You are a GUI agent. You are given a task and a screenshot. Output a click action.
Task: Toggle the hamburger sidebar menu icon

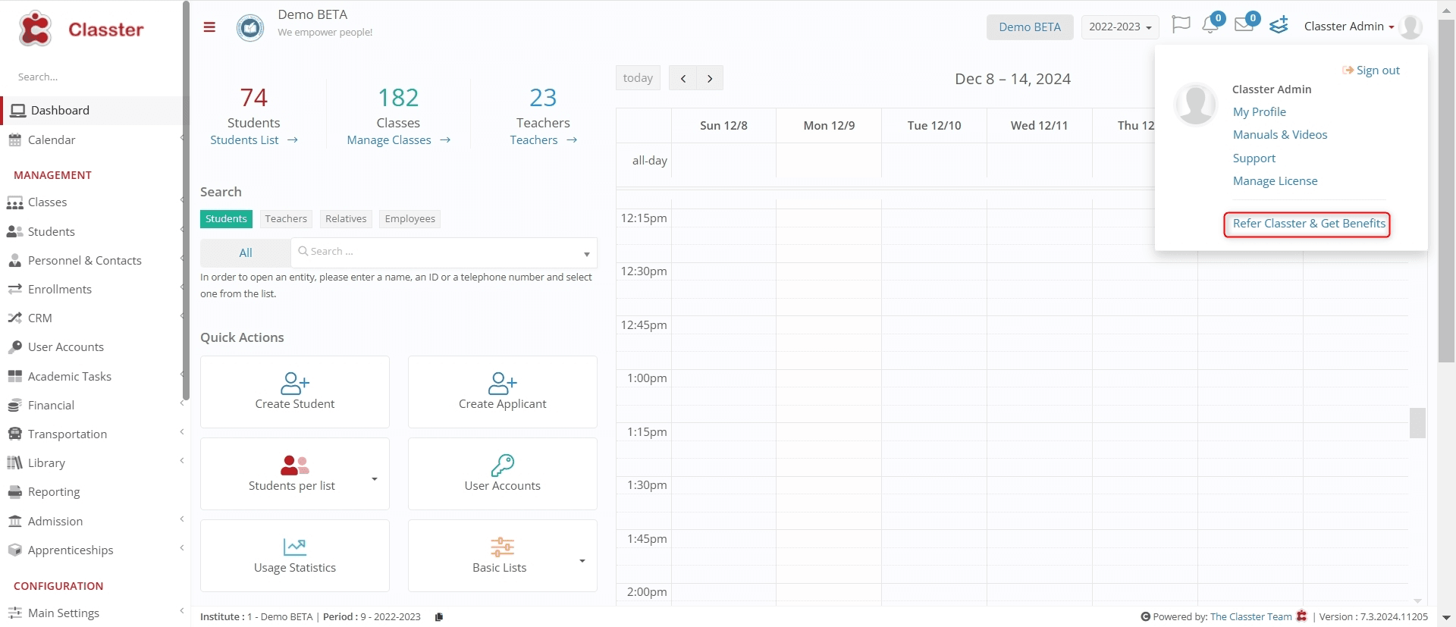[x=209, y=27]
